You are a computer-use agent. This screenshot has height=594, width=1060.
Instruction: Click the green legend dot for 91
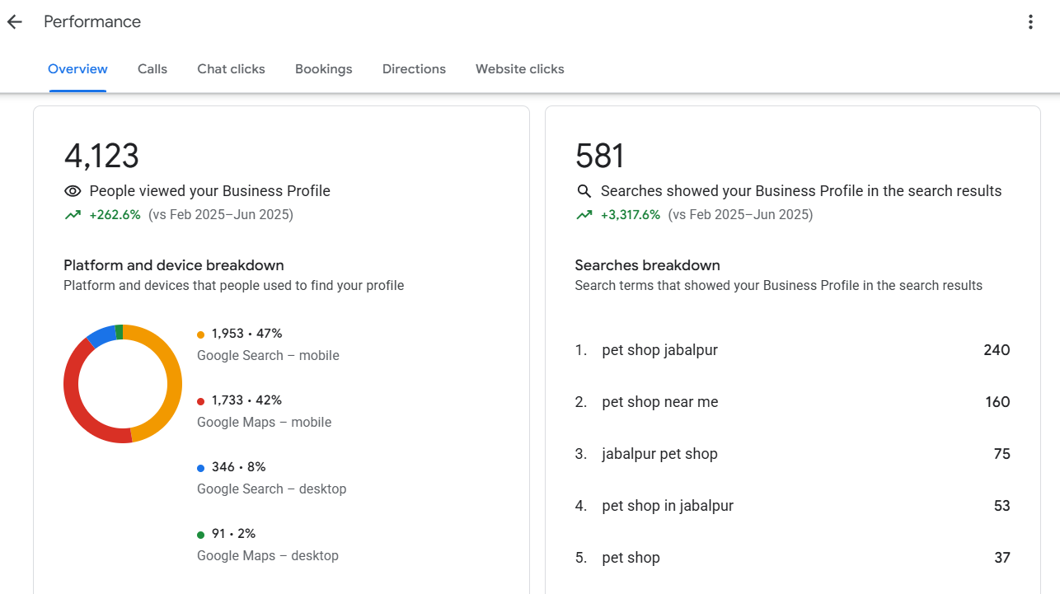click(x=200, y=535)
